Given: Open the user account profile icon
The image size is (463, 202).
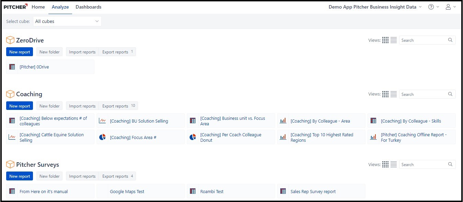Looking at the screenshot, I should point(448,7).
